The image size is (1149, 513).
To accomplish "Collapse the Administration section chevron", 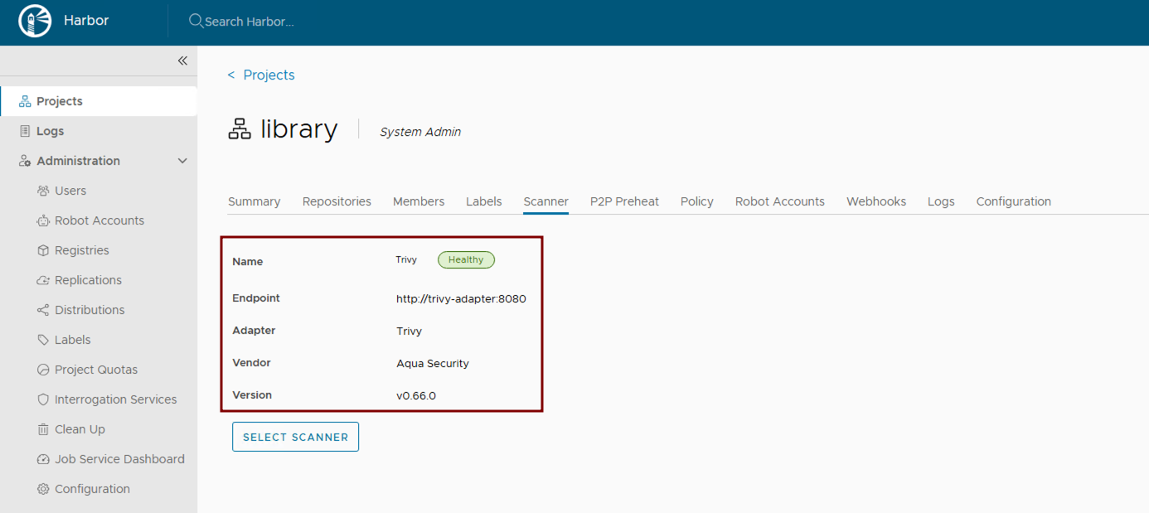I will [182, 160].
